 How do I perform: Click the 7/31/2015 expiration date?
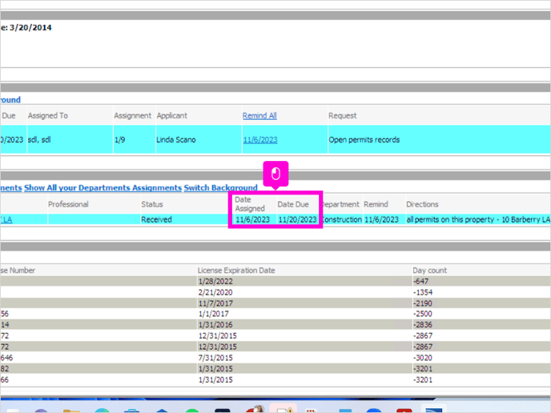click(x=215, y=358)
